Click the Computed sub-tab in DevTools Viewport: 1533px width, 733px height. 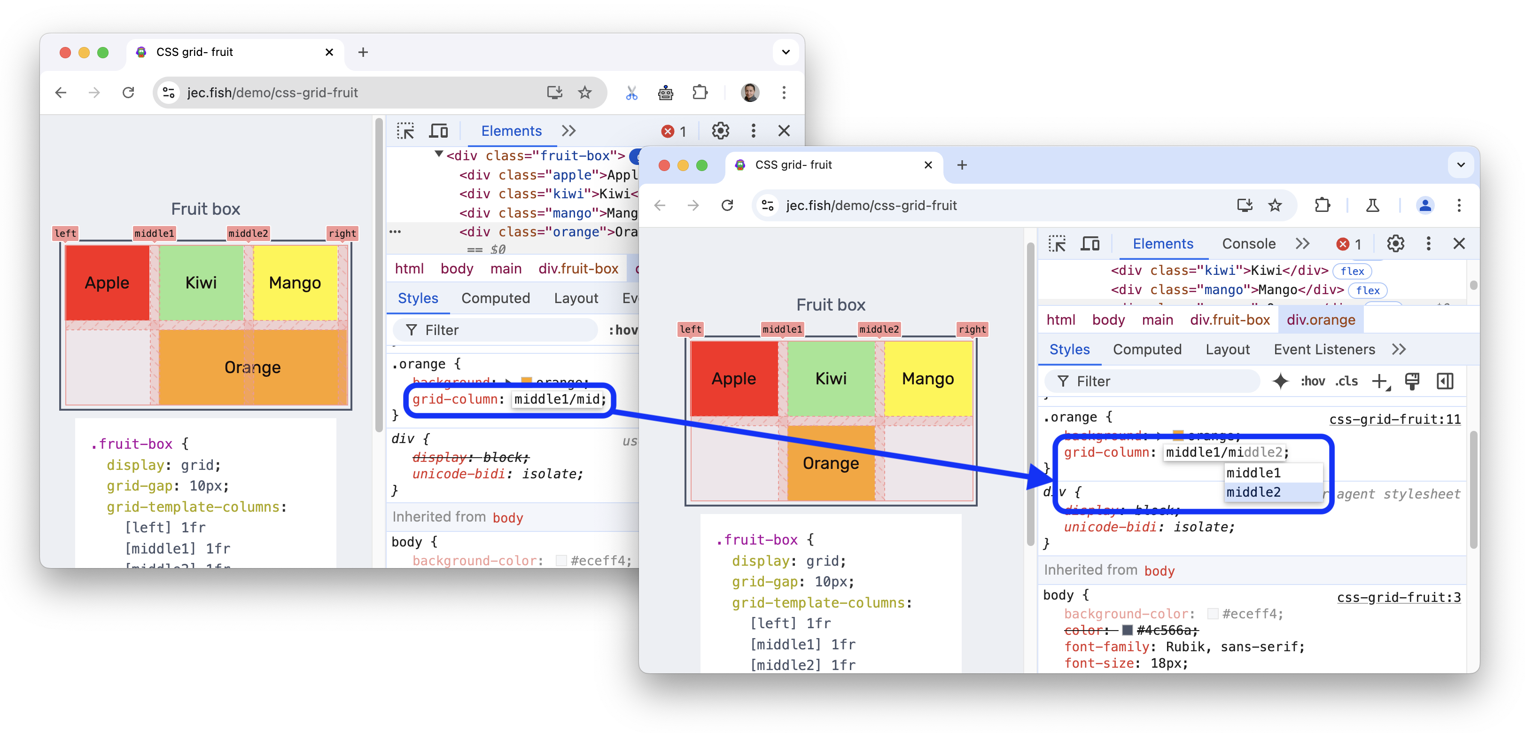pyautogui.click(x=1148, y=350)
